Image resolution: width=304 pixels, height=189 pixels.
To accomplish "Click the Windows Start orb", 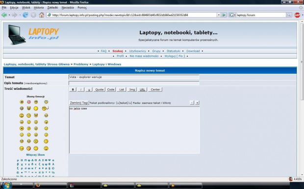I will click(x=6, y=185).
